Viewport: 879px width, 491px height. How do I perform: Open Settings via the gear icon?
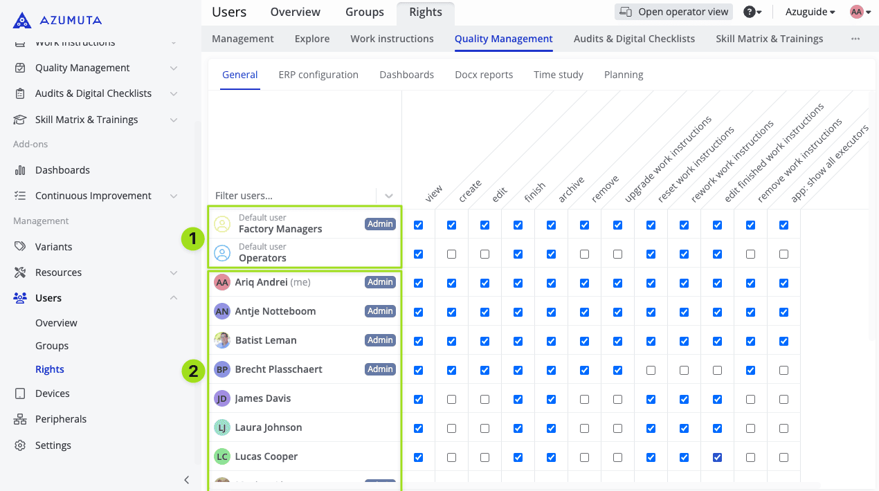click(x=21, y=445)
